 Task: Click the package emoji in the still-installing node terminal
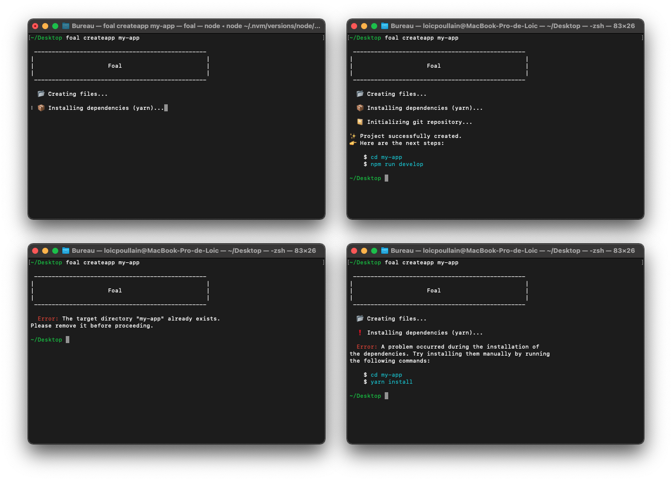click(x=41, y=108)
